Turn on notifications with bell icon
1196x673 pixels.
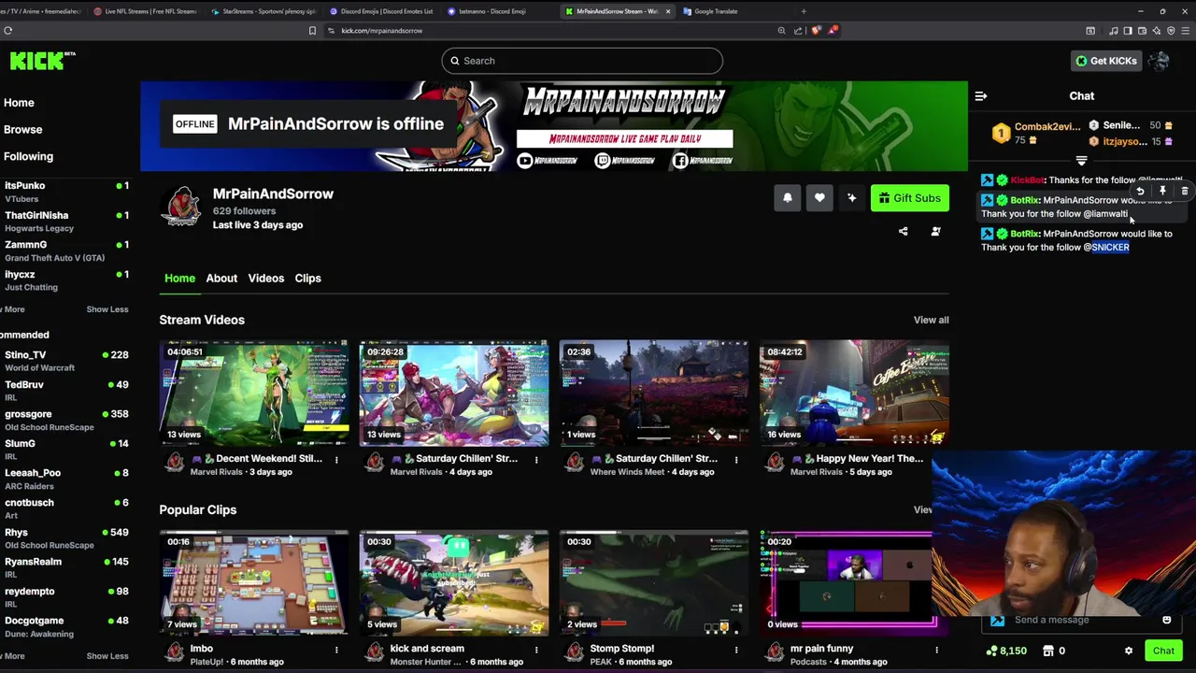tap(787, 198)
